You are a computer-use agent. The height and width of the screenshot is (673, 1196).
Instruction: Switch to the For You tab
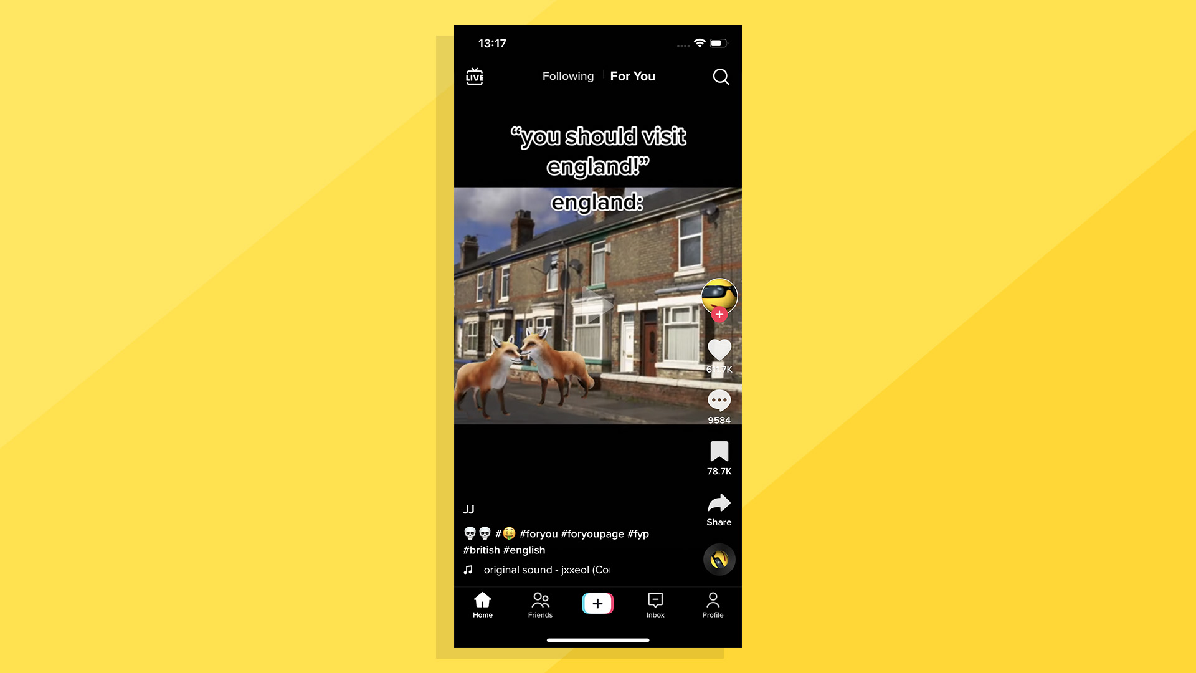[632, 77]
